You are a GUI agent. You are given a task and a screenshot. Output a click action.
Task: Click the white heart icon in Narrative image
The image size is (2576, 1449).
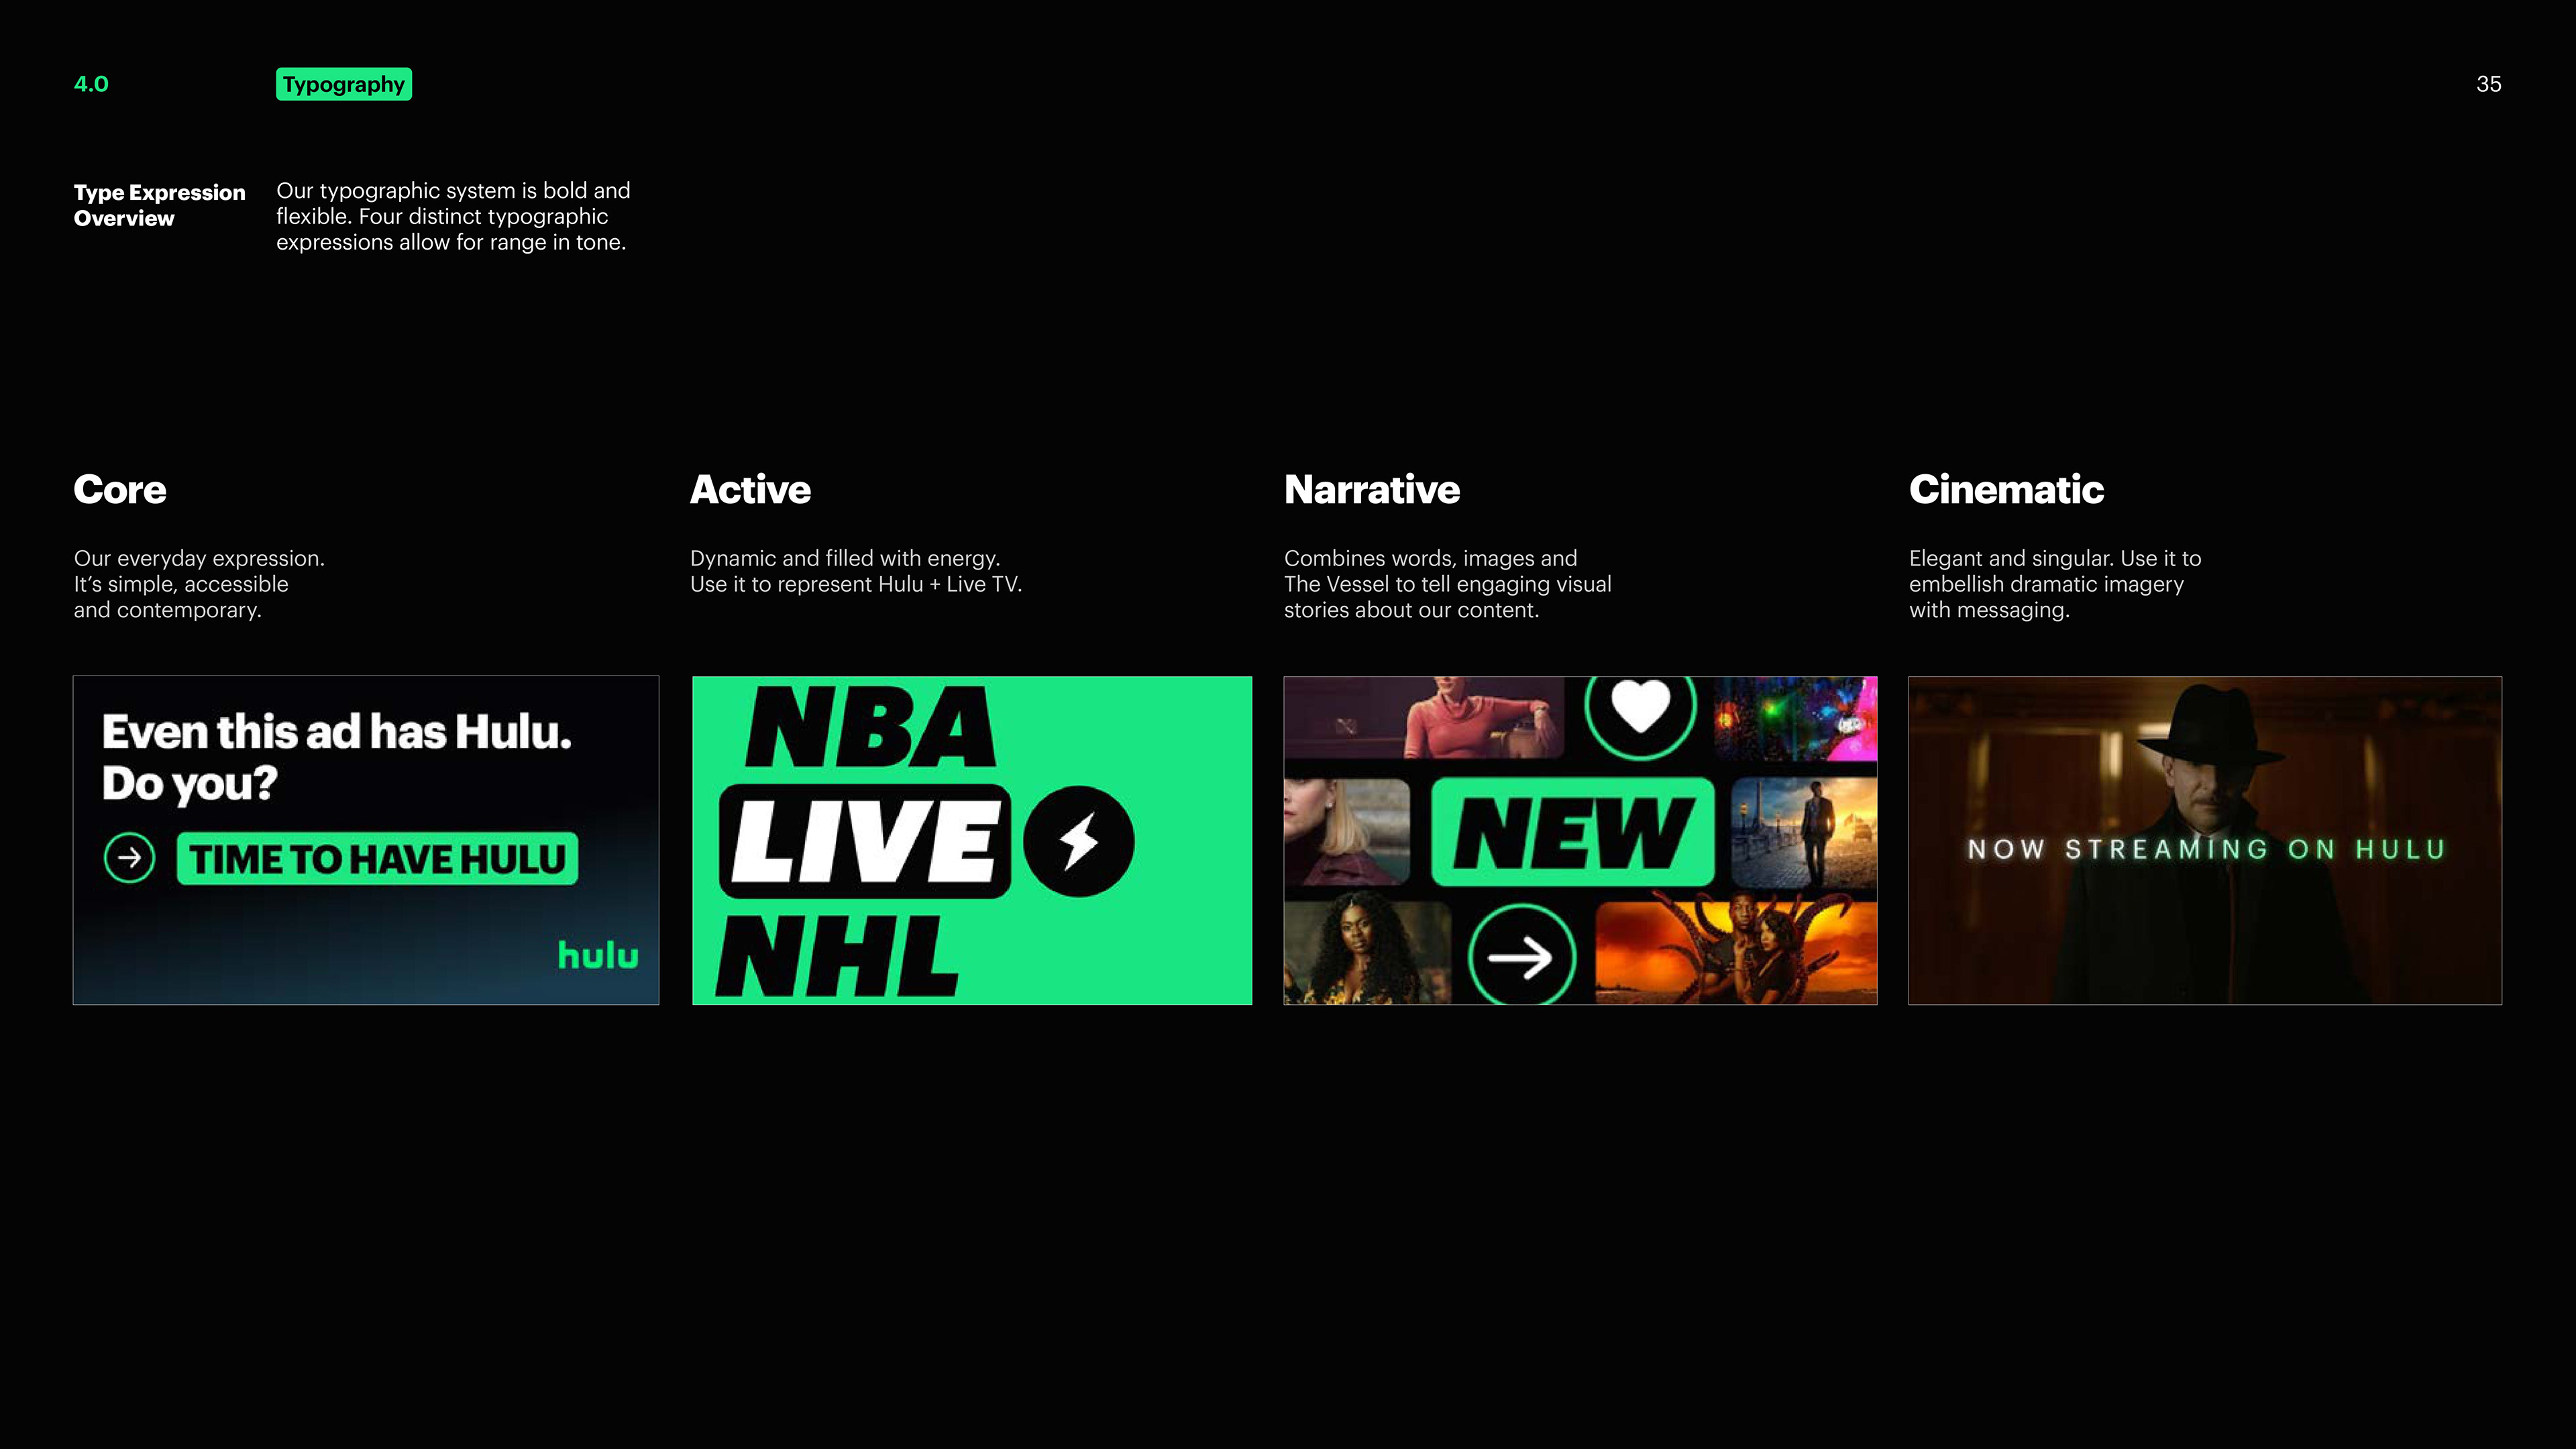tap(1640, 706)
